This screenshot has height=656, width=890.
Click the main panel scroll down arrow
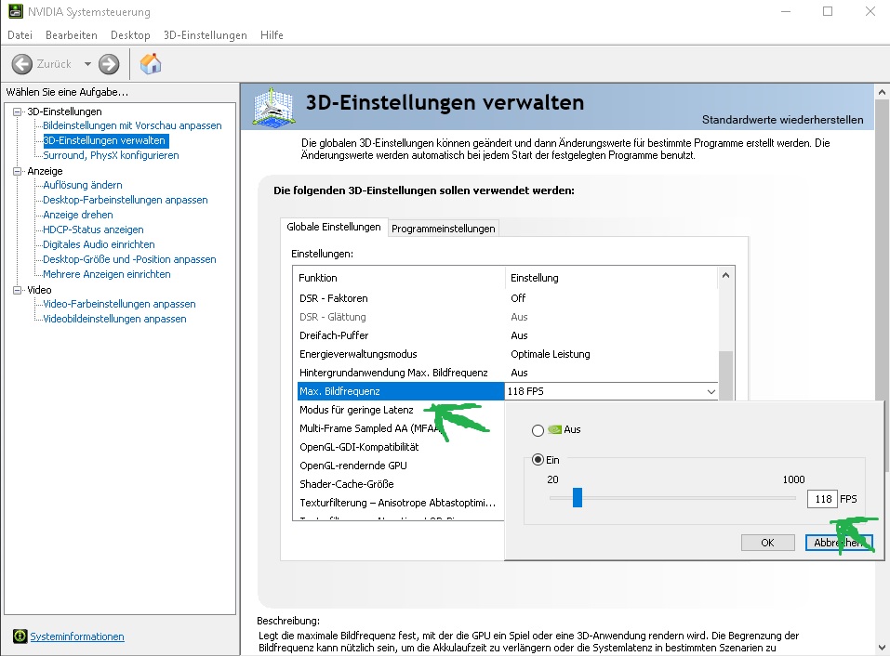(882, 648)
